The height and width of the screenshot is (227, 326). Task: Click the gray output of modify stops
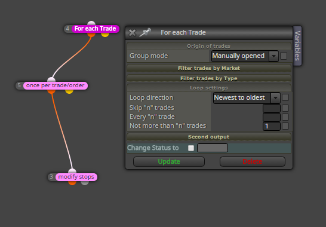[85, 183]
